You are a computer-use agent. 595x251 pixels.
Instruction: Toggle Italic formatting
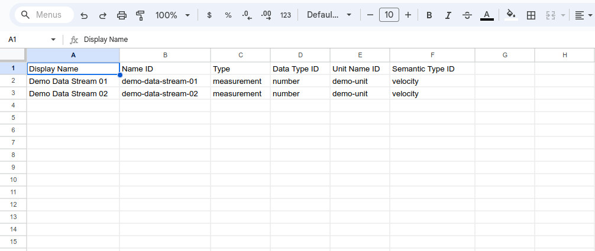tap(448, 15)
